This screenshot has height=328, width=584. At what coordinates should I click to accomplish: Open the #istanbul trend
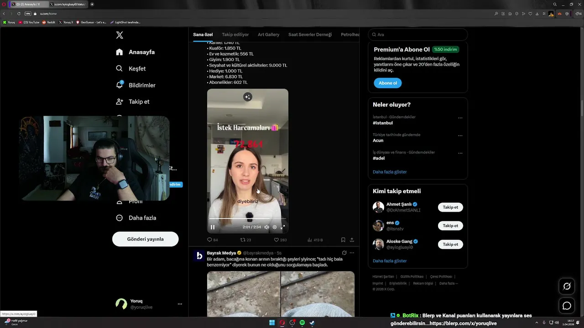383,123
